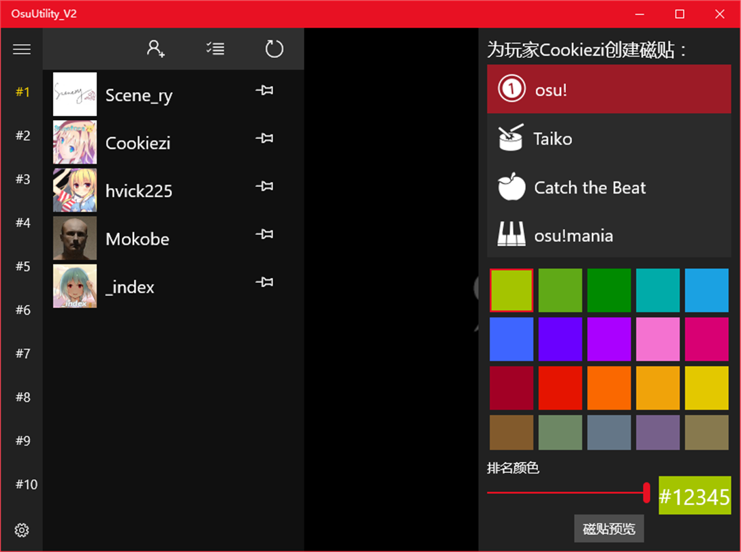Image resolution: width=741 pixels, height=552 pixels.
Task: Open Mokobe's avatar thumbnail
Action: [75, 238]
